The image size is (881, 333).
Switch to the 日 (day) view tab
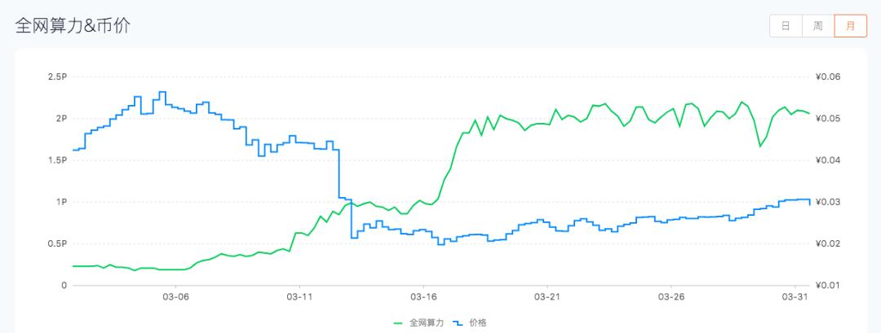click(786, 26)
